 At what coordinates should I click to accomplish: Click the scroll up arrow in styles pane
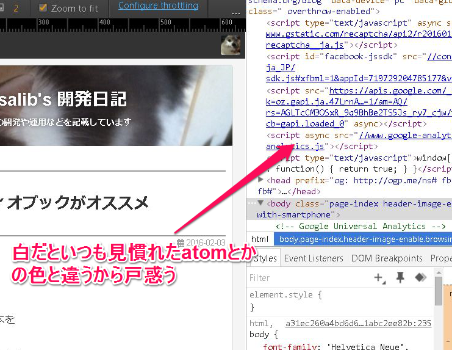[x=439, y=272]
